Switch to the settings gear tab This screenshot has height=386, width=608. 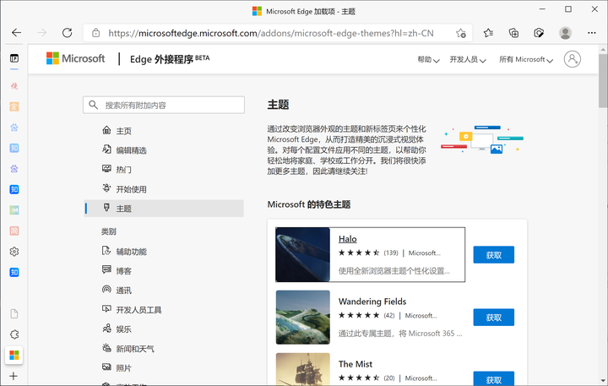coord(14,252)
